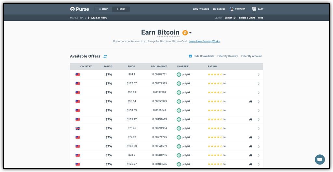Click market rate $19,132.31 / BTC

click(x=98, y=18)
